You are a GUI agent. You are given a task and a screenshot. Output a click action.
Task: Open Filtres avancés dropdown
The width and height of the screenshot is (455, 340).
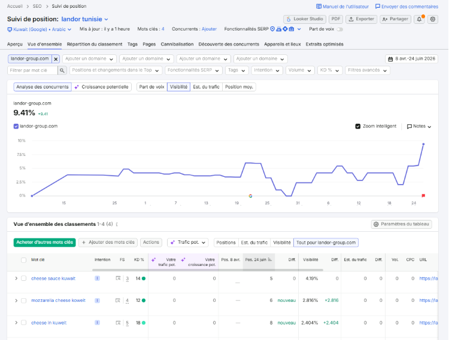[x=368, y=70]
